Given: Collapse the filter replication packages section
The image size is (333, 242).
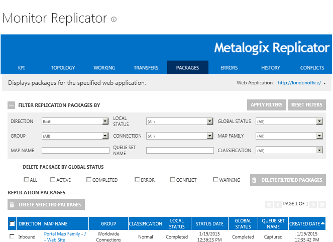Looking at the screenshot, I should pyautogui.click(x=11, y=105).
